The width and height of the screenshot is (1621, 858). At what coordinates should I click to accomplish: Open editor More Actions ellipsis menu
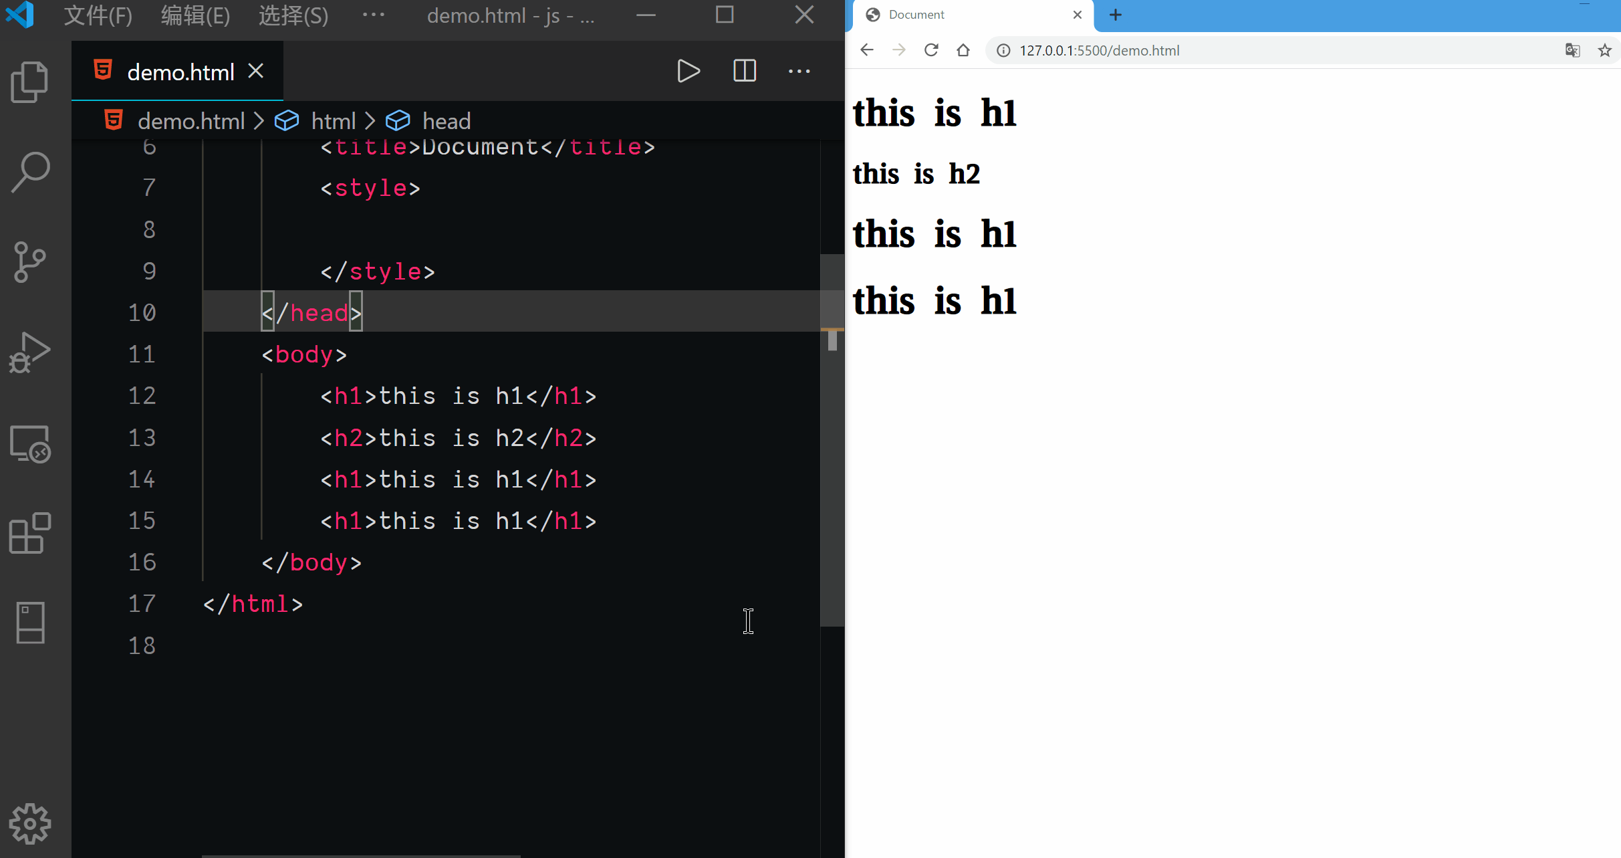799,71
